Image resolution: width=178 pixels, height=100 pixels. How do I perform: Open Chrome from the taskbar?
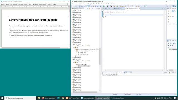coord(63,98)
